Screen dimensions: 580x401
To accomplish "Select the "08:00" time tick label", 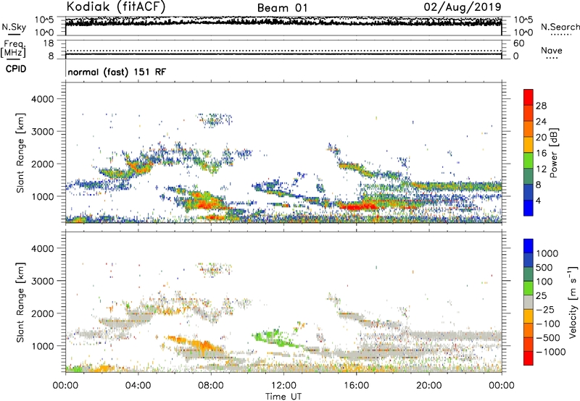I will [210, 386].
